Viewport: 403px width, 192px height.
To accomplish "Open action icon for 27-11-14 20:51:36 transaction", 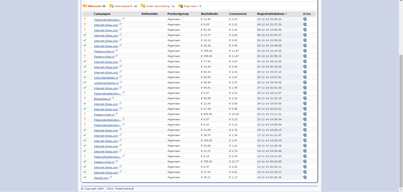I will coord(305,88).
